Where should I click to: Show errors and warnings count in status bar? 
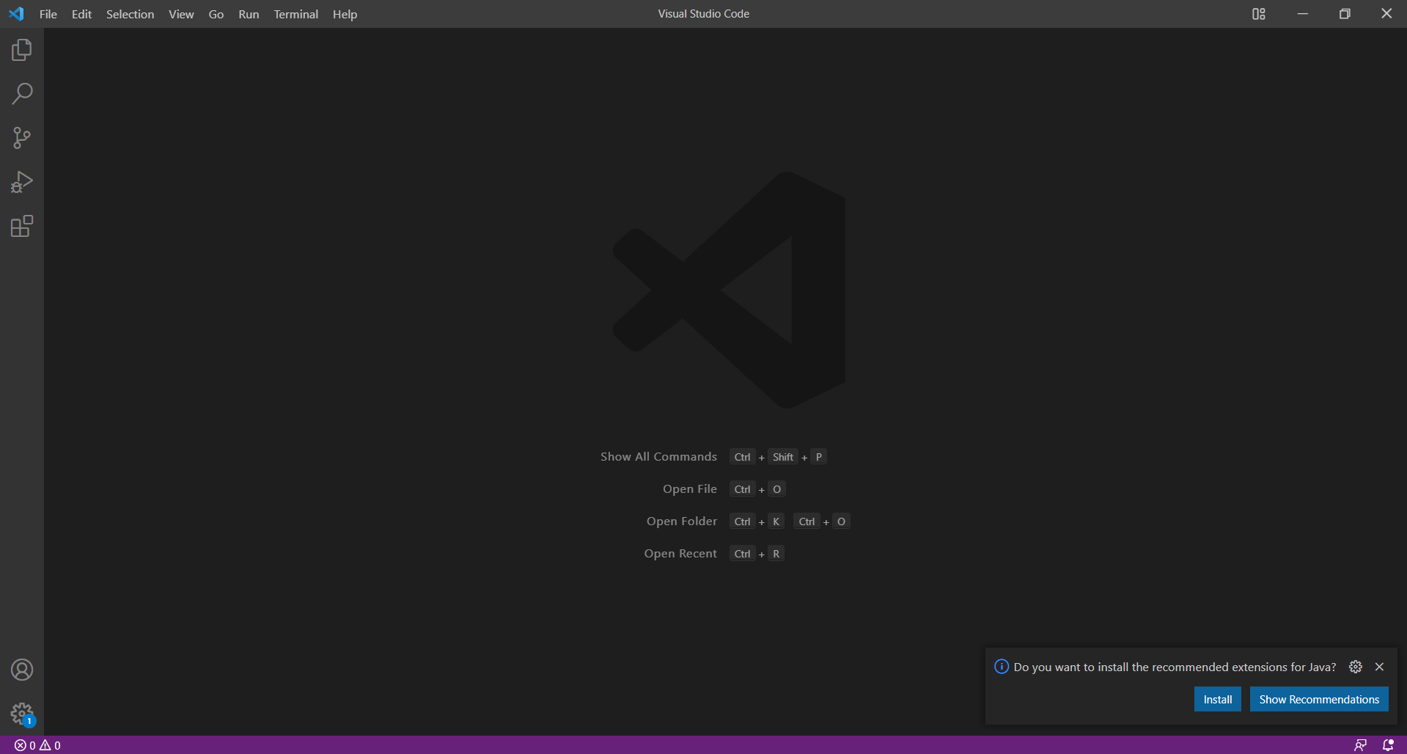pyautogui.click(x=37, y=745)
